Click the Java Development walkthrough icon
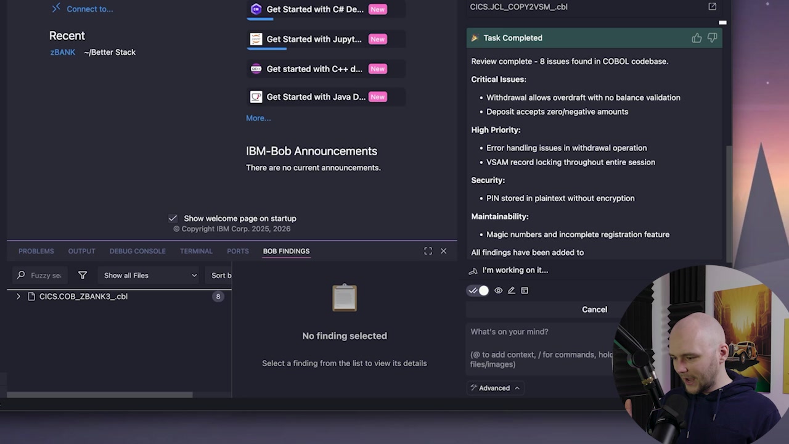 pos(256,97)
